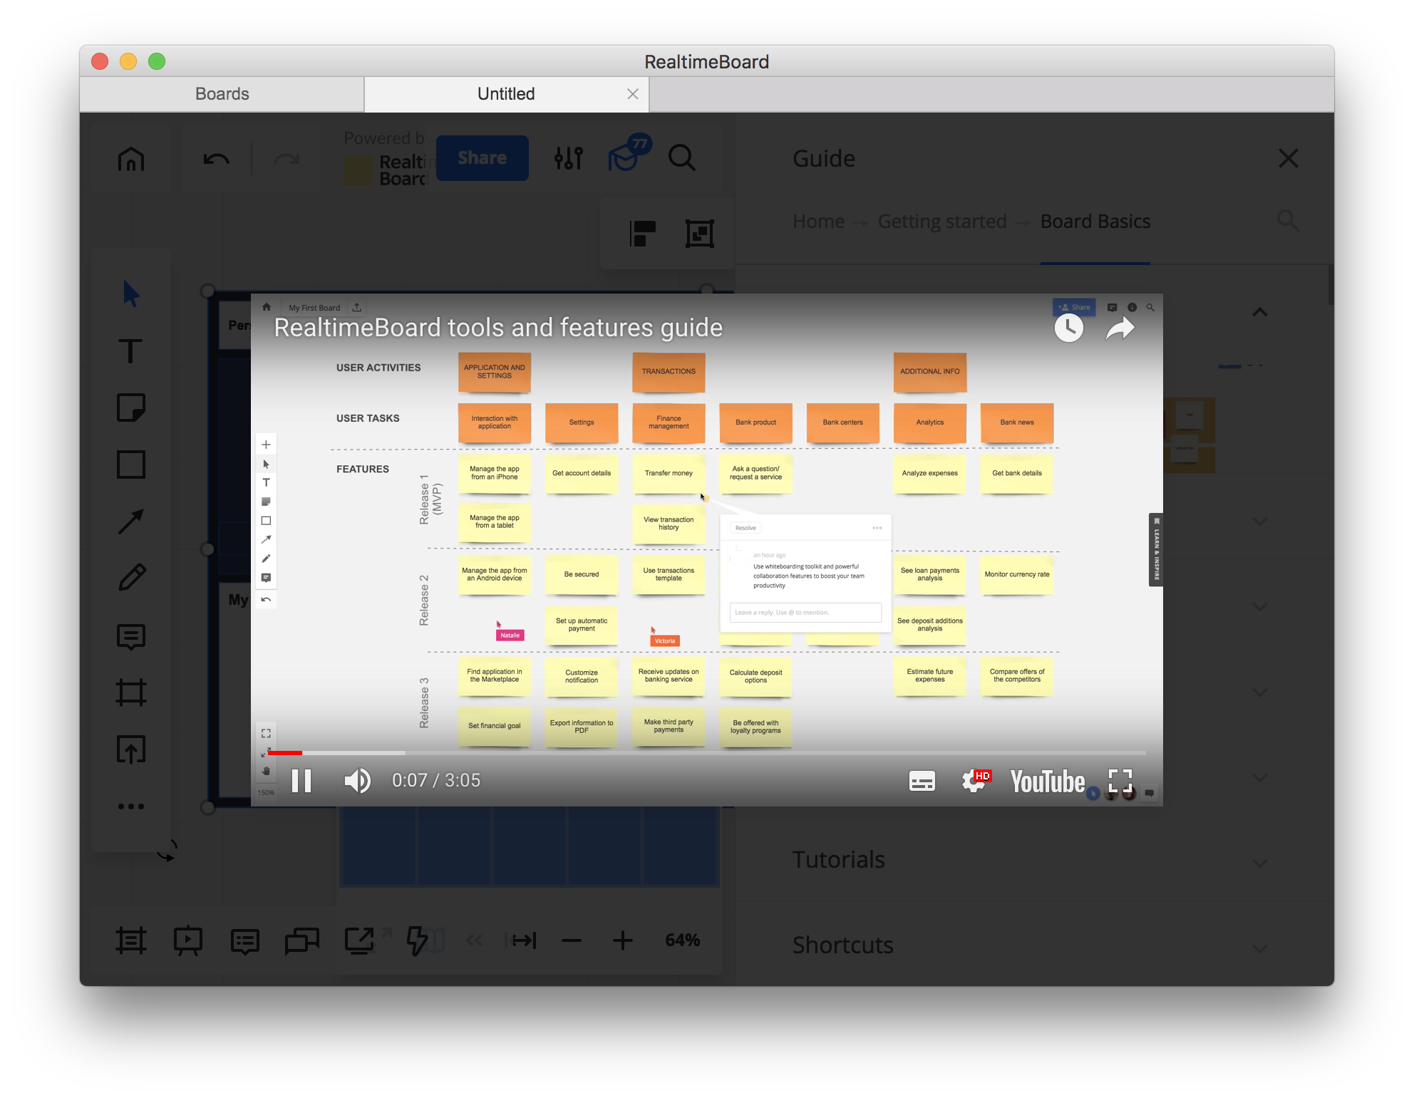Open the home dashboard icon
This screenshot has height=1100, width=1414.
click(x=131, y=158)
